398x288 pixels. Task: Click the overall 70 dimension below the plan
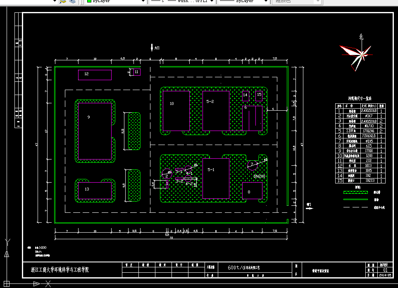172,238
